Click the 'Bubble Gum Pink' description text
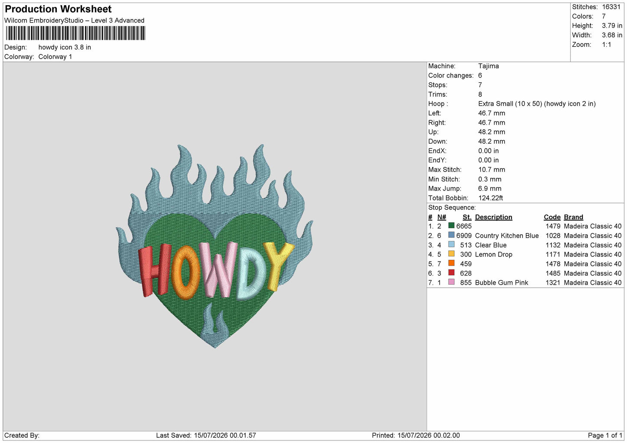The image size is (627, 443). [502, 282]
